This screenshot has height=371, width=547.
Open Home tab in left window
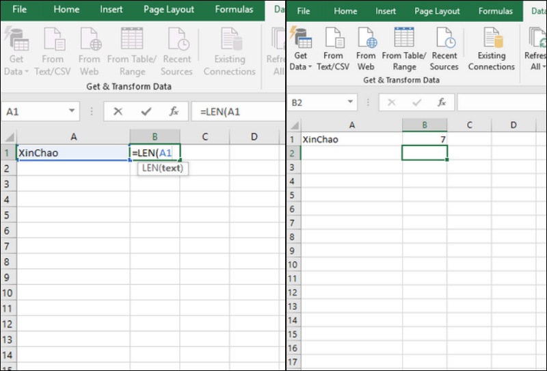66,9
